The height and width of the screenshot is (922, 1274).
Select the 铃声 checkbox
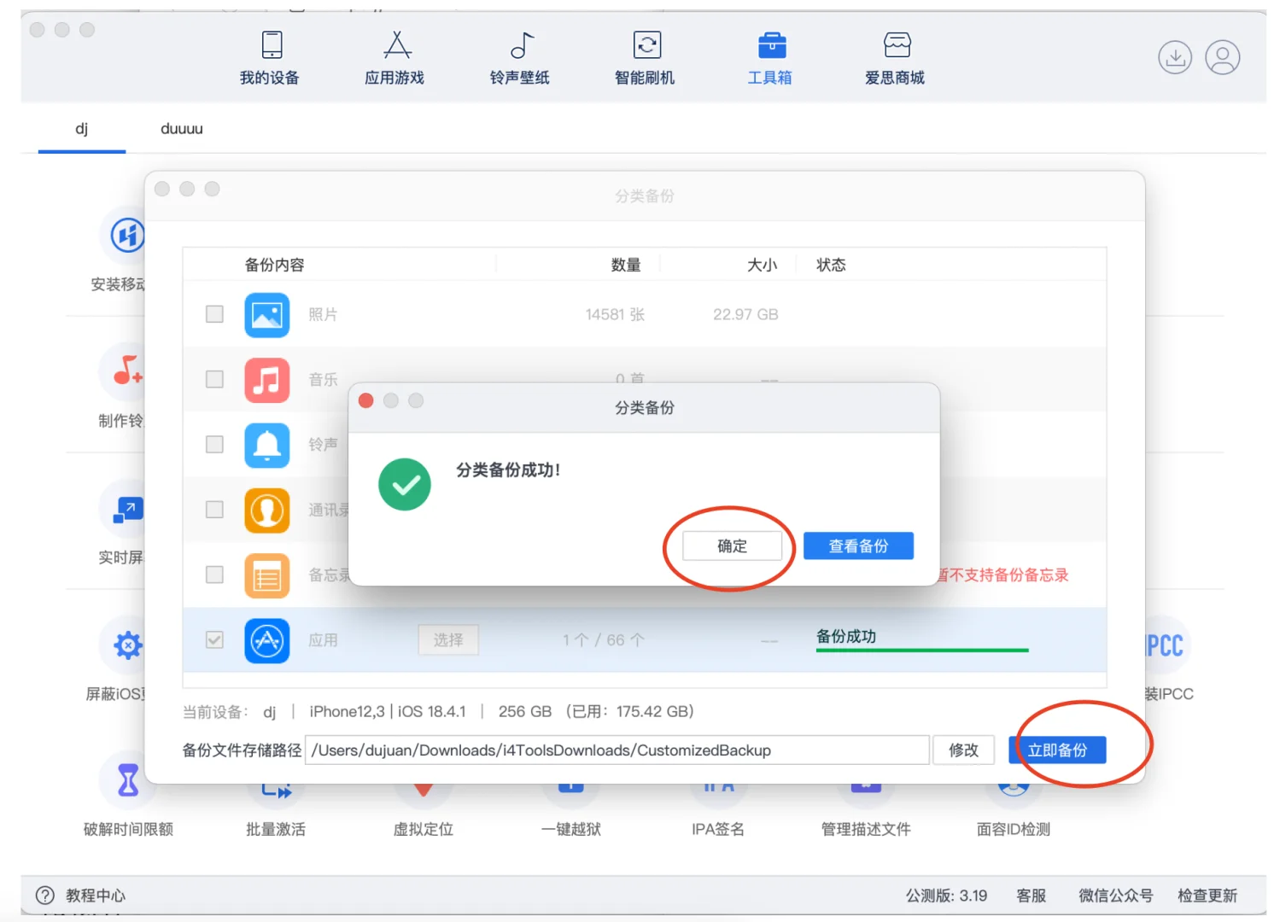point(214,445)
